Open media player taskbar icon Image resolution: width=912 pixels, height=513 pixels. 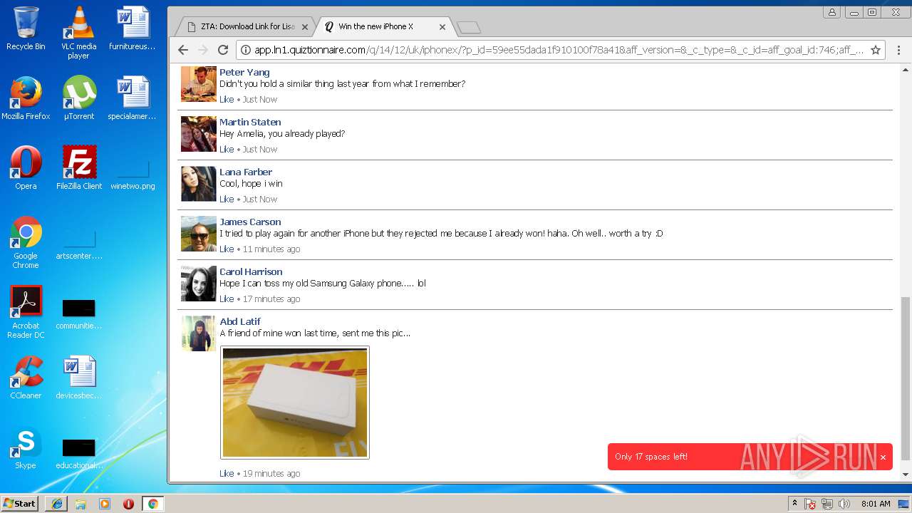[x=105, y=504]
